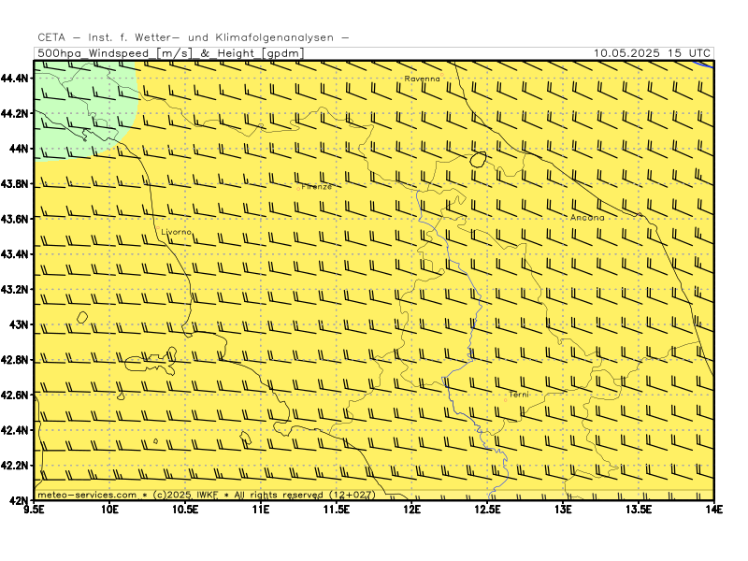This screenshot has width=748, height=561.
Task: Click the meteo-services.com copyright line
Action: coord(207,495)
